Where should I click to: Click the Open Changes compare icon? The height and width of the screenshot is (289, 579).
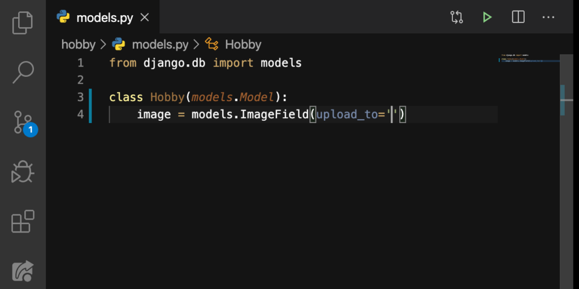(x=457, y=17)
